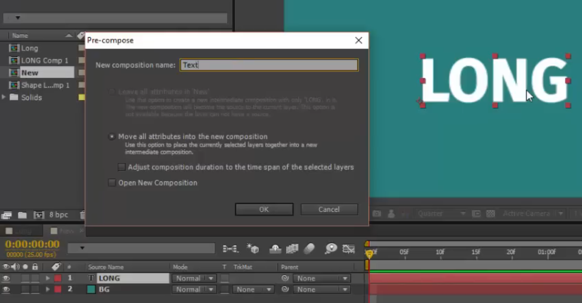Click the Solids folder name
Viewport: 582px width, 303px height.
pos(32,98)
